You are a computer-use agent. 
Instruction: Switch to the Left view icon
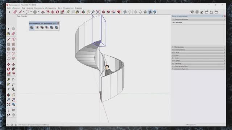[216, 12]
